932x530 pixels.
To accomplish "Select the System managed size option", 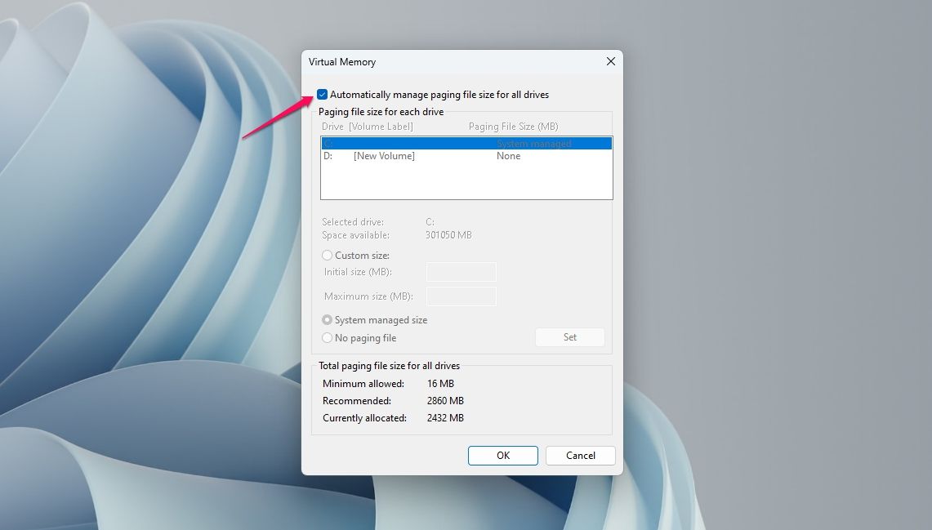I will point(327,319).
